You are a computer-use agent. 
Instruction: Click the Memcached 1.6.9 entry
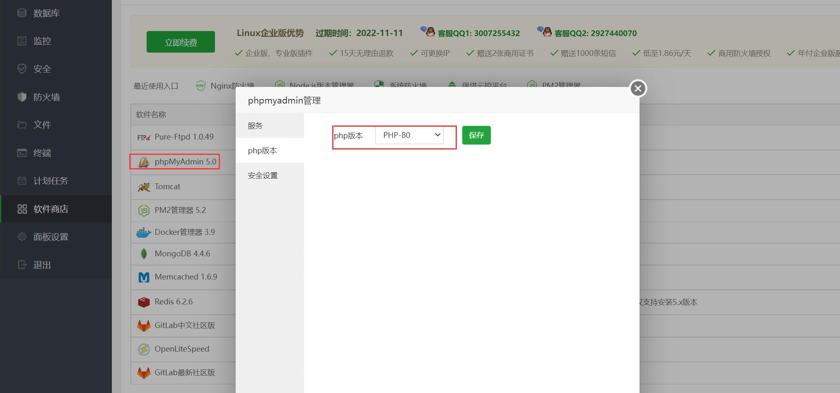point(186,277)
